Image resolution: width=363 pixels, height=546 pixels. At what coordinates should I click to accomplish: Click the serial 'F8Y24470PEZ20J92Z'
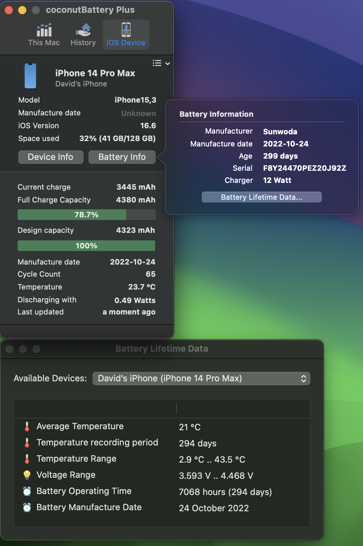305,168
